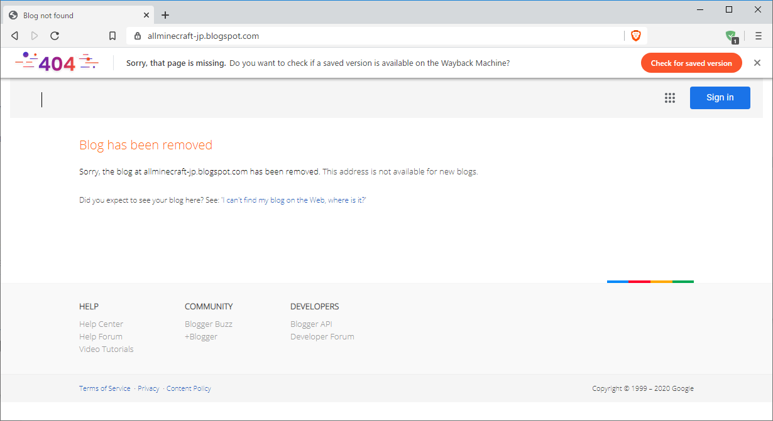Open the Terms of Service link

click(x=105, y=388)
